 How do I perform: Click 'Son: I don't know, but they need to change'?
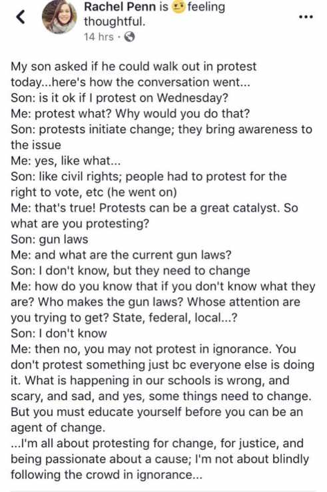131,271
